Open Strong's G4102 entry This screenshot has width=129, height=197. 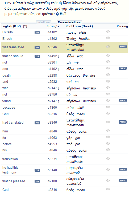pos(52,32)
